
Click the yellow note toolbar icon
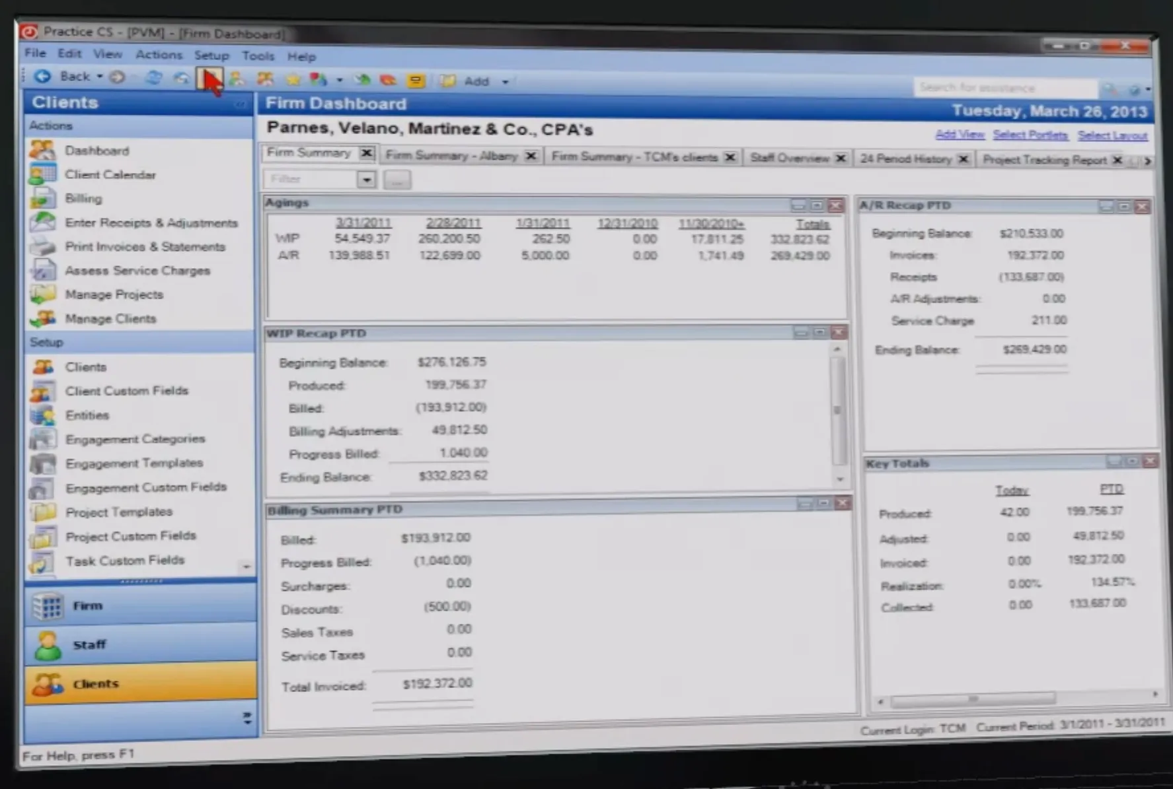tap(415, 81)
